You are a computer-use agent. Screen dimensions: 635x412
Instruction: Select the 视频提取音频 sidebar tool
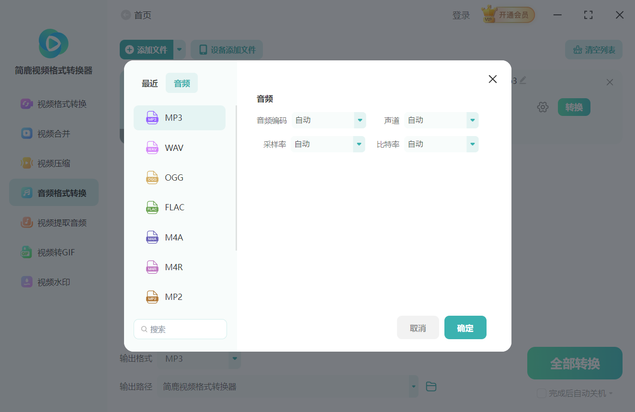tap(54, 222)
